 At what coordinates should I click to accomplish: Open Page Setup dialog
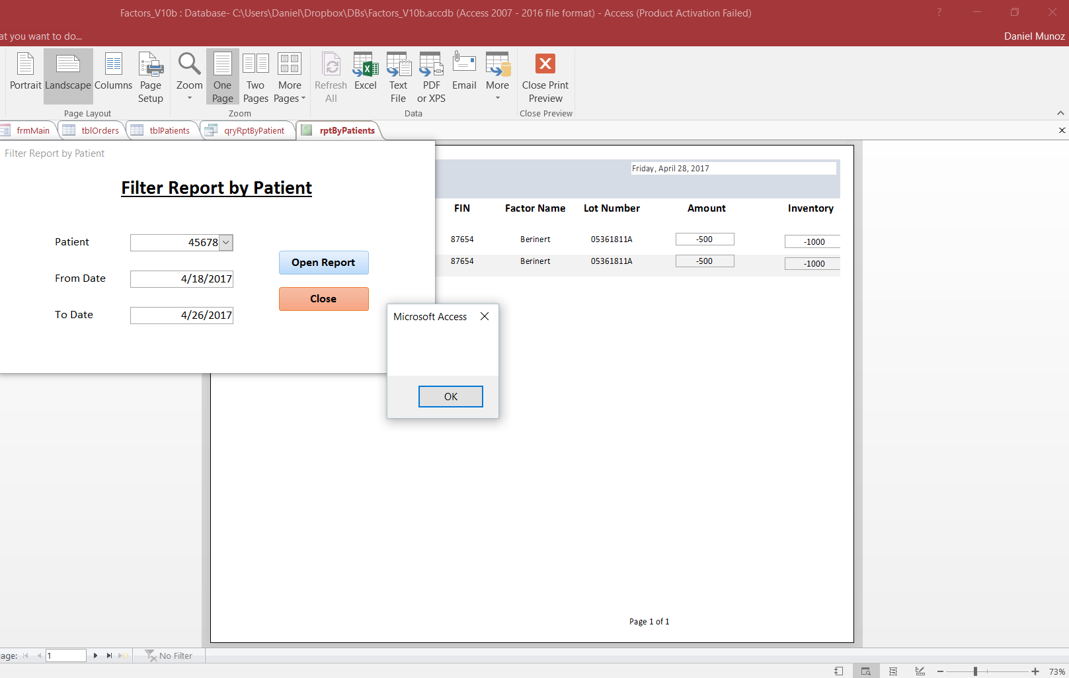pos(151,78)
